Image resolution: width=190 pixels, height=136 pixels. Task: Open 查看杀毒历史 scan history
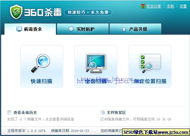tap(25, 112)
